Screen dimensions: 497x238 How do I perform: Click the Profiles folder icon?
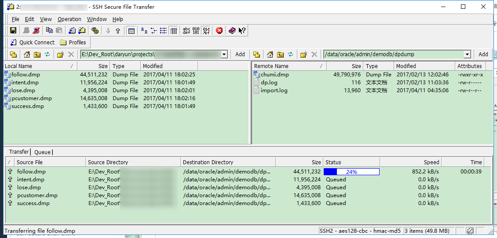63,43
